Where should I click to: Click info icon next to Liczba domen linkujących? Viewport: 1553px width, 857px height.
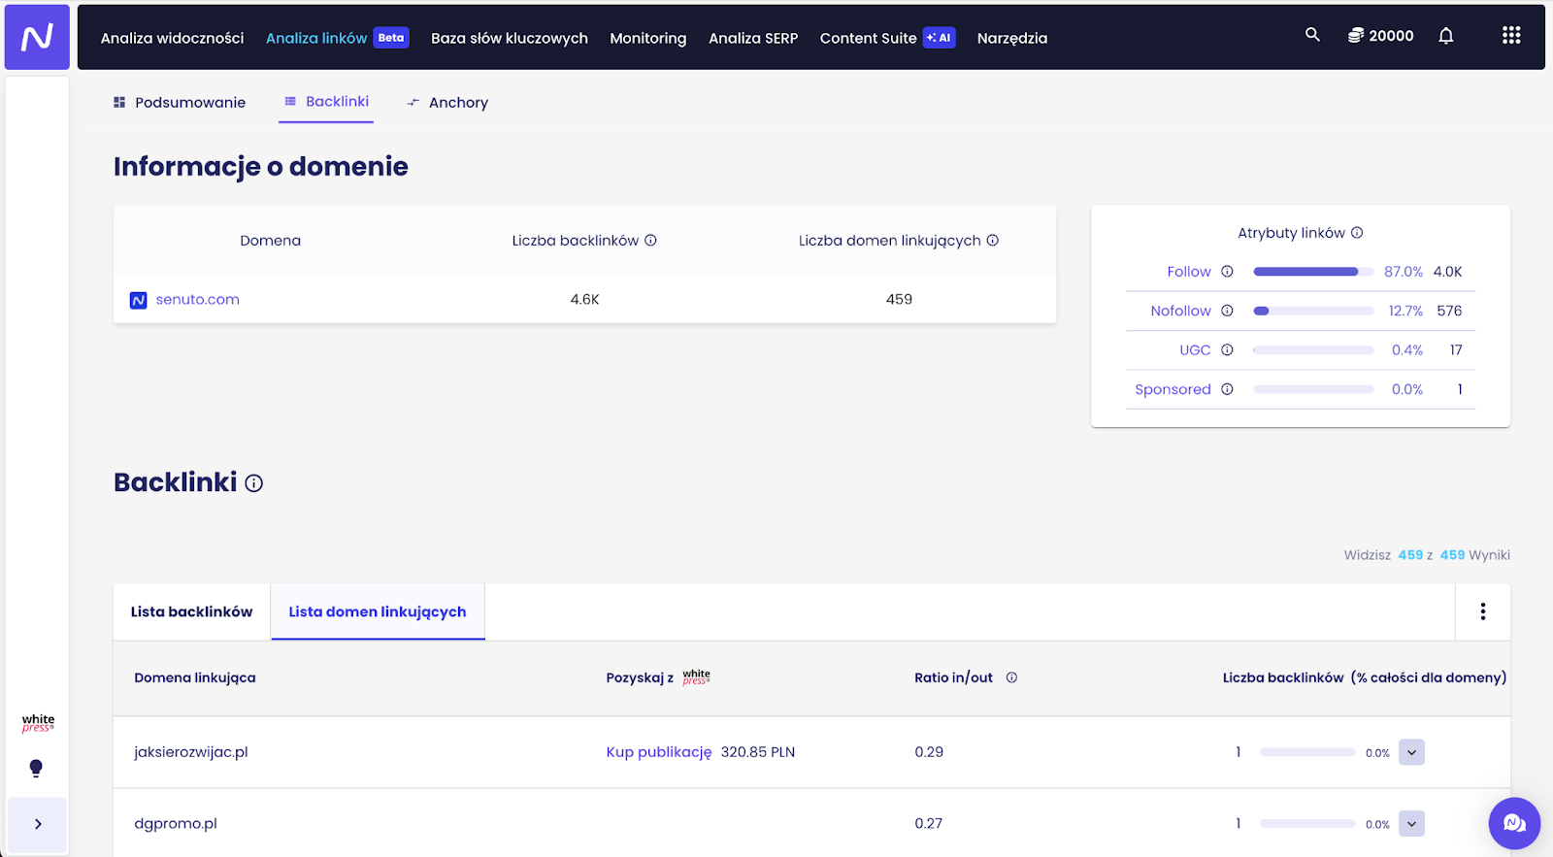tap(993, 241)
